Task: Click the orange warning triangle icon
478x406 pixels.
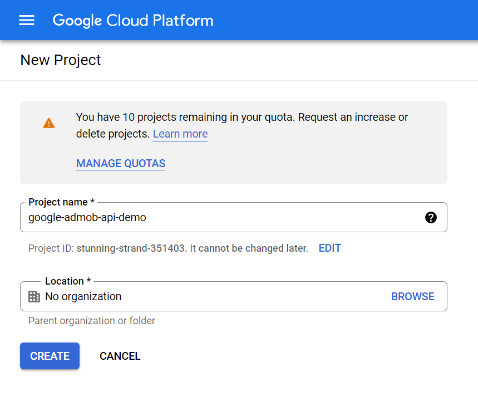Action: 49,123
